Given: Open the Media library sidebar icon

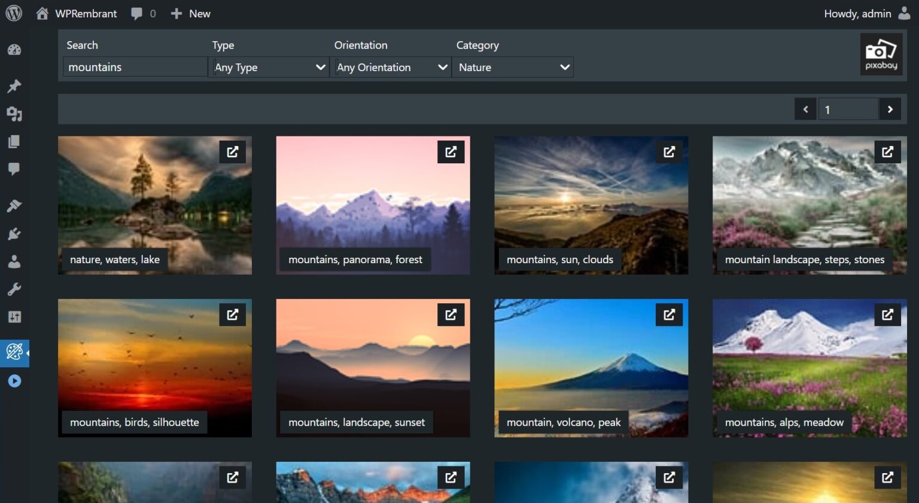Looking at the screenshot, I should coord(14,114).
